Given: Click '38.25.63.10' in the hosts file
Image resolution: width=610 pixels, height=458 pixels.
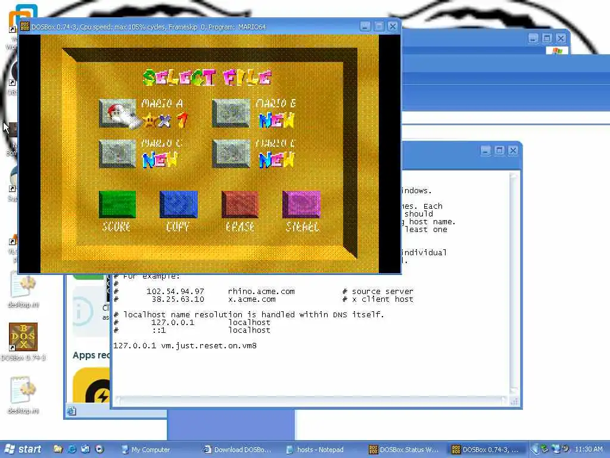Looking at the screenshot, I should coord(178,299).
